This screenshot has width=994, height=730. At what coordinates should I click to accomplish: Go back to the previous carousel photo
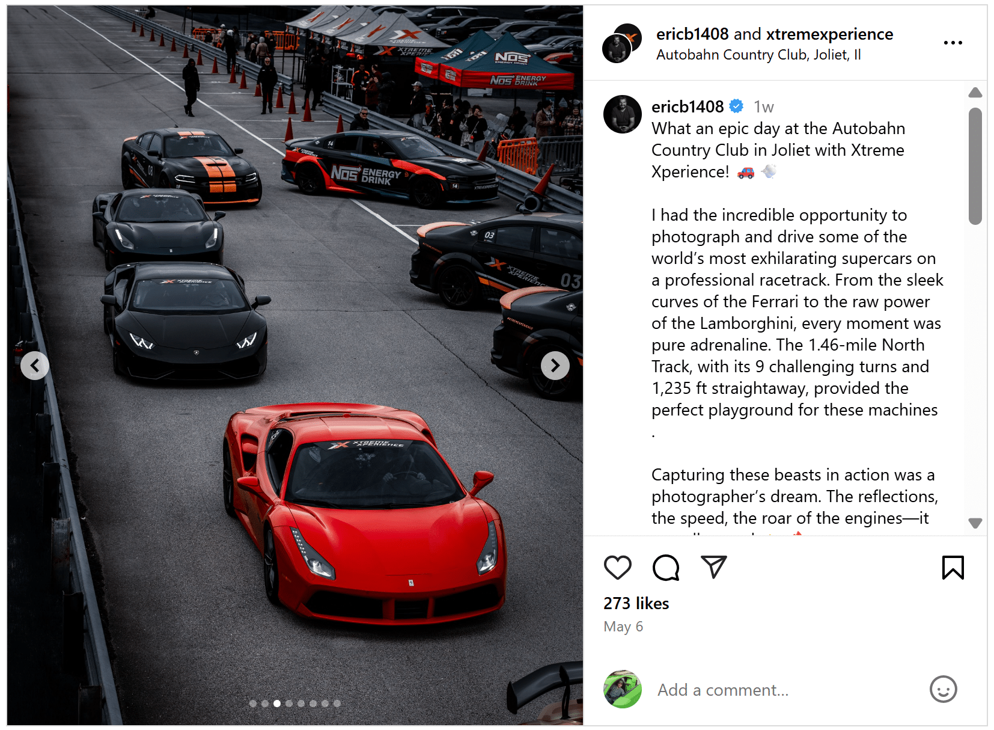(35, 365)
